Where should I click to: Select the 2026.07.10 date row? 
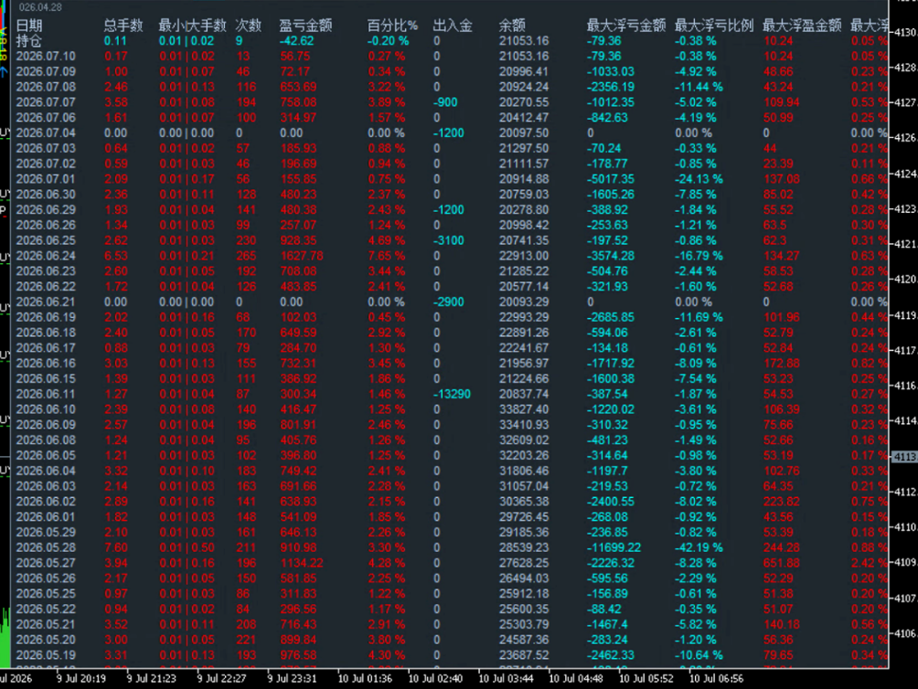pos(46,56)
